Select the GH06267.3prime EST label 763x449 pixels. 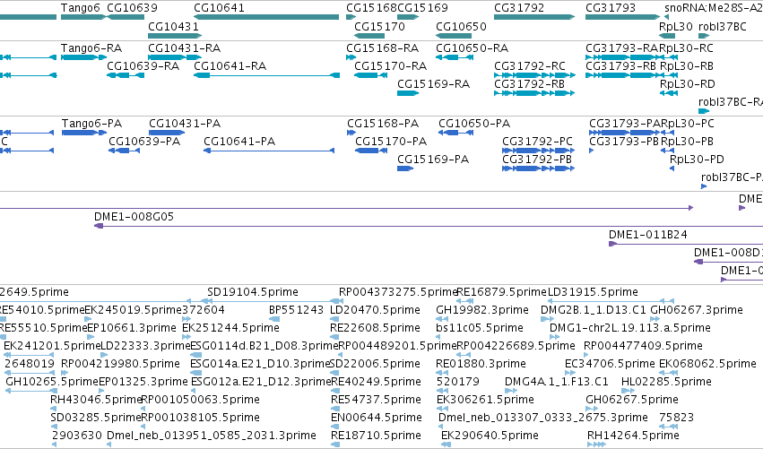[x=697, y=310]
